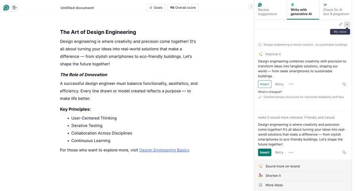Click The Role of Innovation subheading

(83, 75)
